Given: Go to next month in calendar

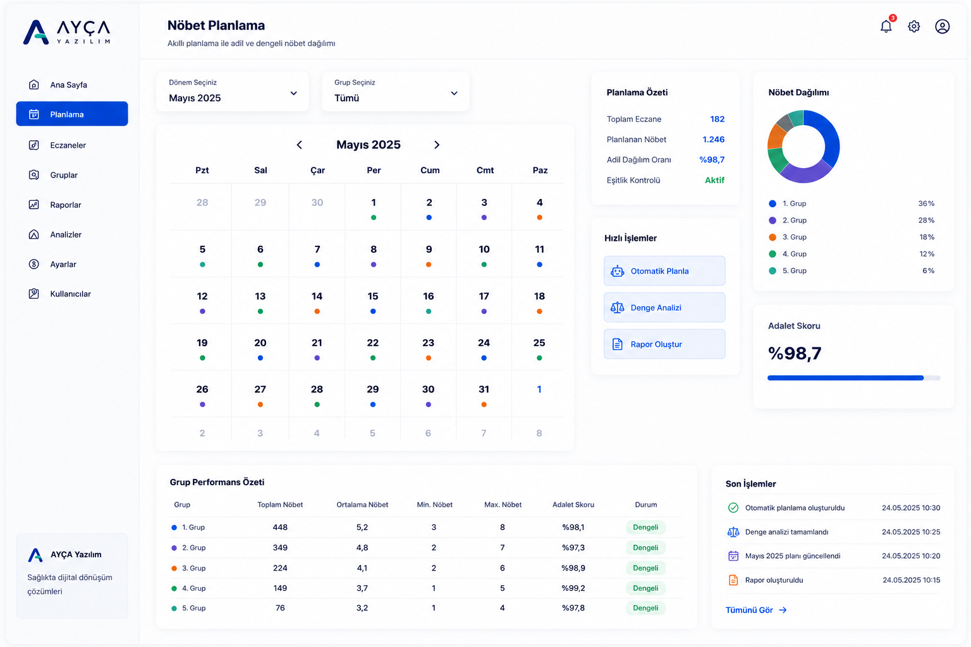Looking at the screenshot, I should 437,145.
